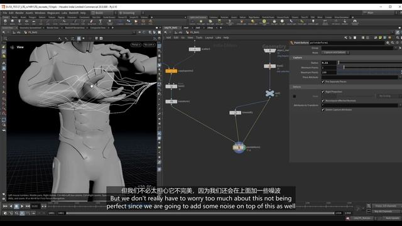Switch to the Render View tab
This screenshot has width=402, height=226.
click(x=53, y=28)
